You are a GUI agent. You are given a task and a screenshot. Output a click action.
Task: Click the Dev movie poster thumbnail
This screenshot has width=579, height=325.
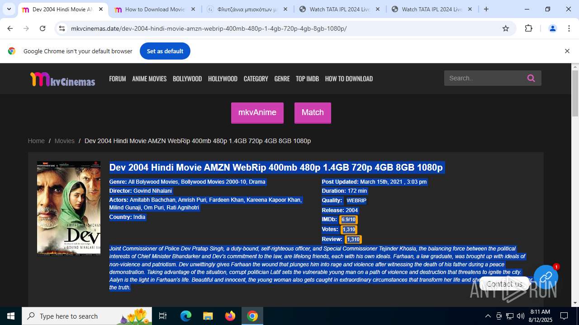click(x=69, y=208)
